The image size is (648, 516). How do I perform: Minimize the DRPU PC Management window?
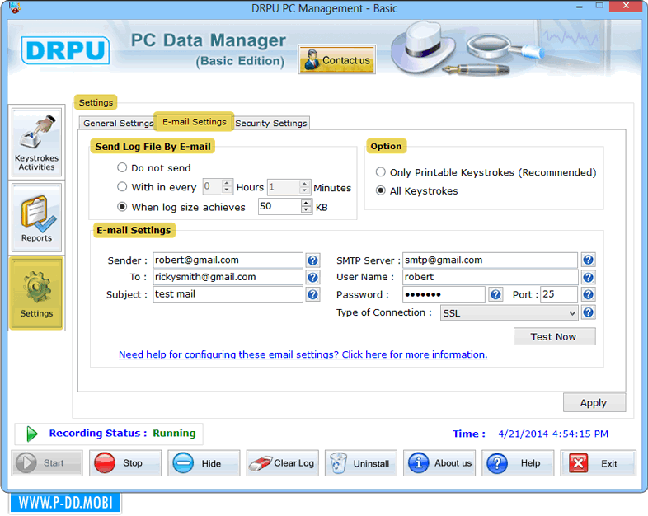tap(580, 7)
